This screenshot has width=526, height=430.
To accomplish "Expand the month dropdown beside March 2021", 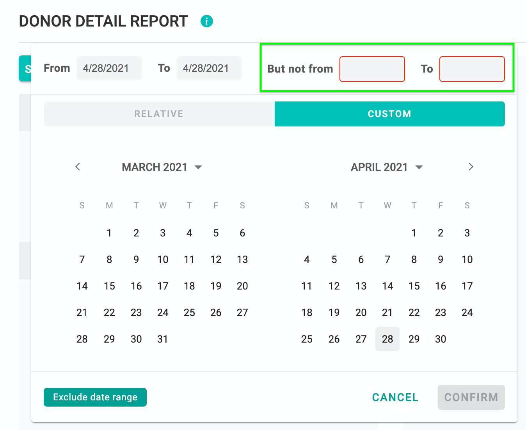I will (198, 167).
